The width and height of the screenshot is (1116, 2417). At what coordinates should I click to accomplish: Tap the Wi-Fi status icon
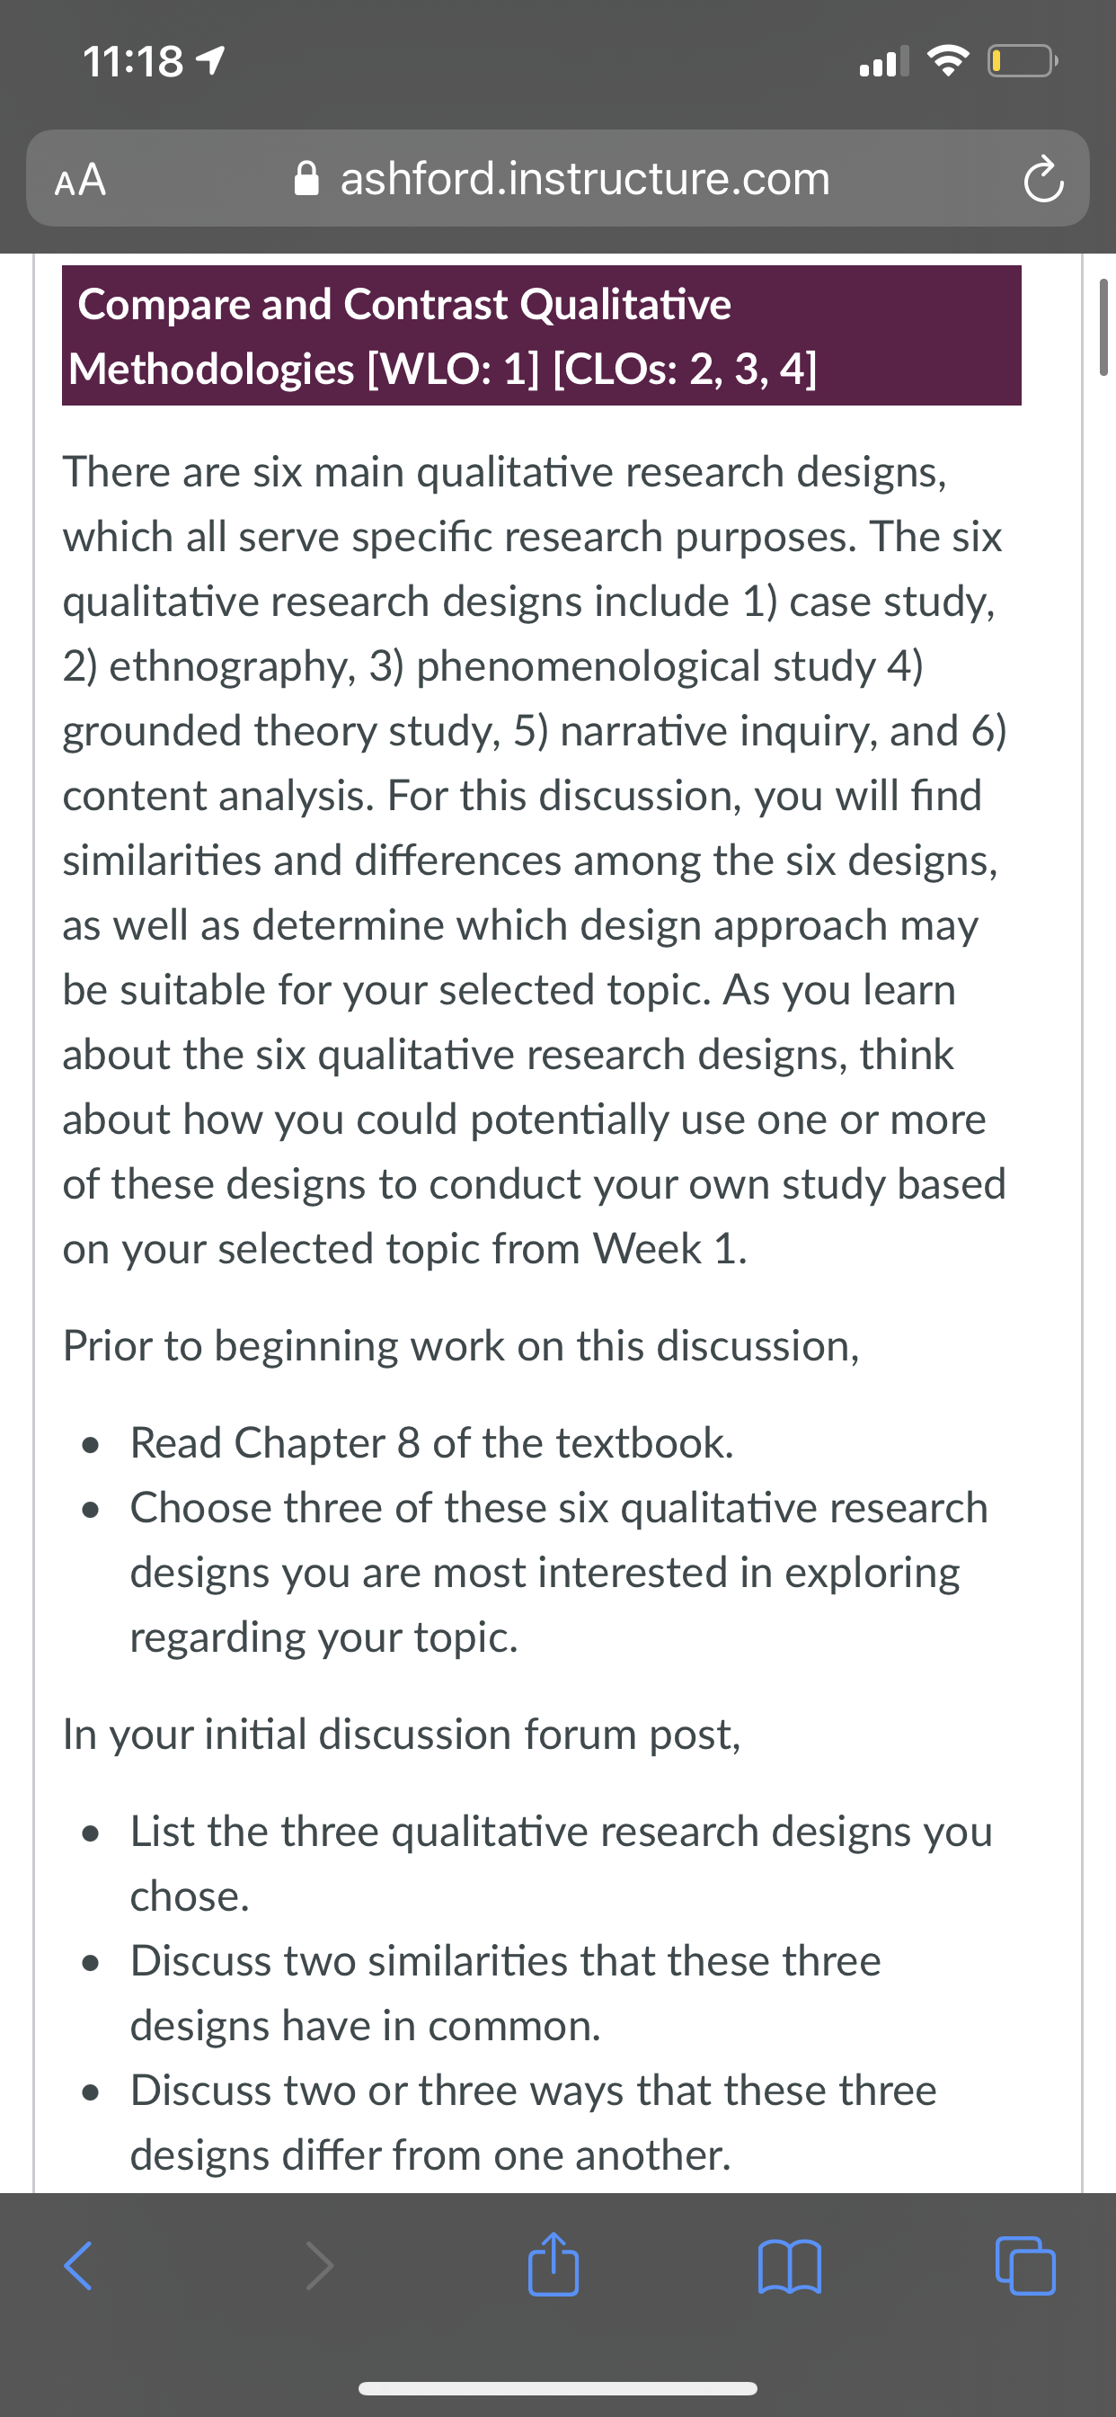(948, 62)
